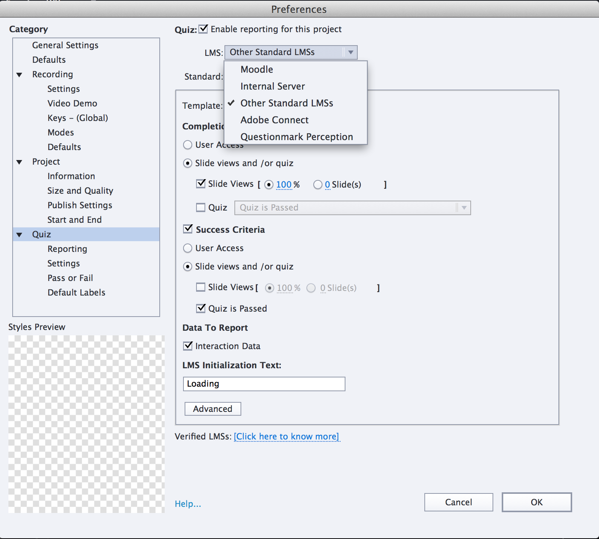Select the 0 Slide(s) completion radio

click(318, 185)
